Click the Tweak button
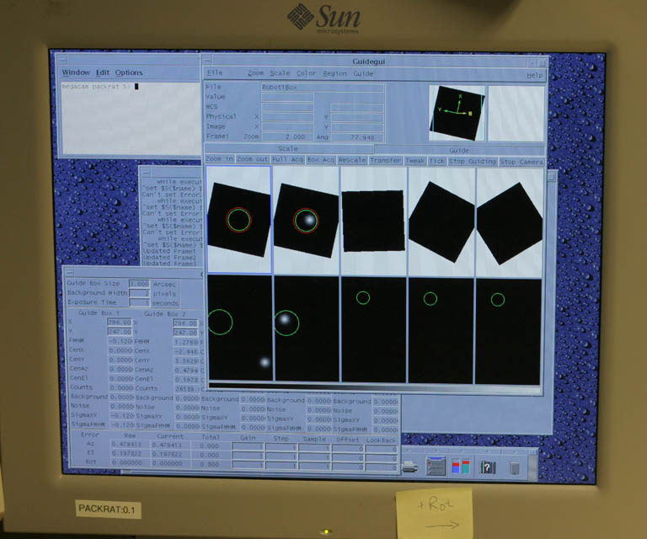The image size is (647, 539). [x=414, y=161]
